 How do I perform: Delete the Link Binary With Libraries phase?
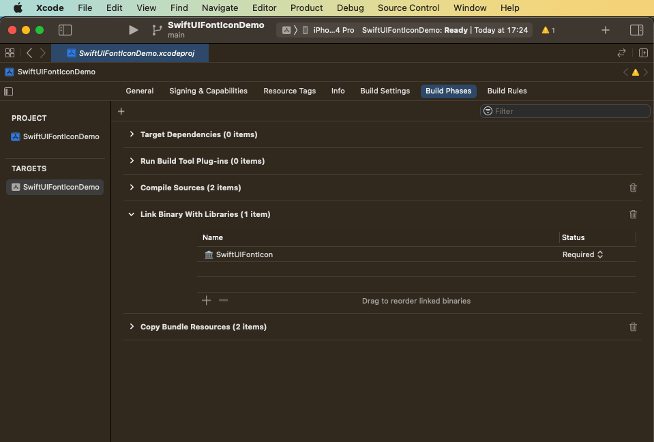tap(633, 214)
